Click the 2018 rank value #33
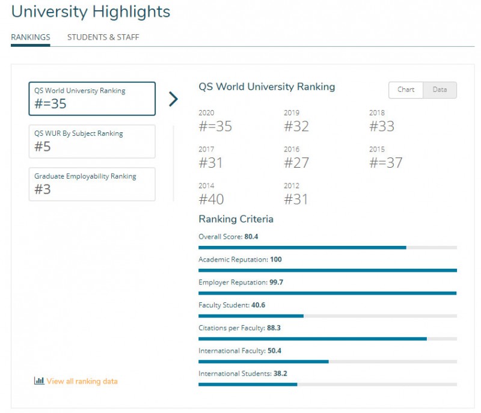 tap(382, 126)
